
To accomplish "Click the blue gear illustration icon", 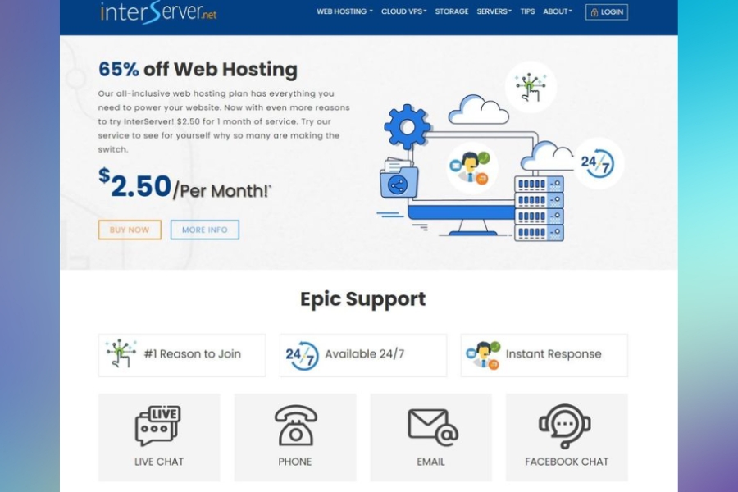I will (407, 127).
